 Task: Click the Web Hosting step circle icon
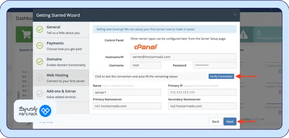point(40,78)
